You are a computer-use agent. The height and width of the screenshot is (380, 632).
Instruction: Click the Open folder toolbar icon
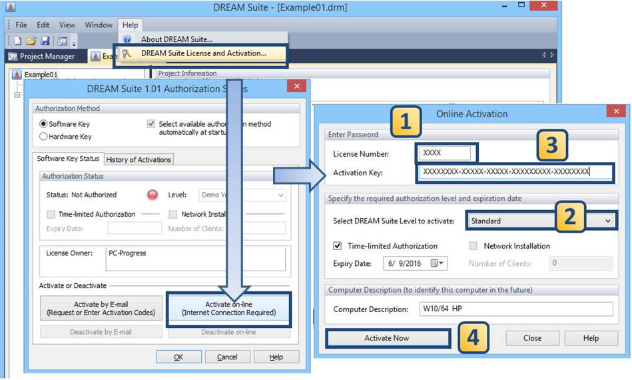31,41
